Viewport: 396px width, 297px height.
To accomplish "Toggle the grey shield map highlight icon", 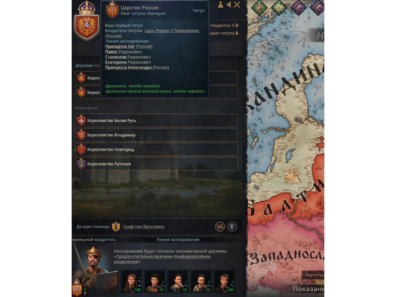I will [232, 227].
